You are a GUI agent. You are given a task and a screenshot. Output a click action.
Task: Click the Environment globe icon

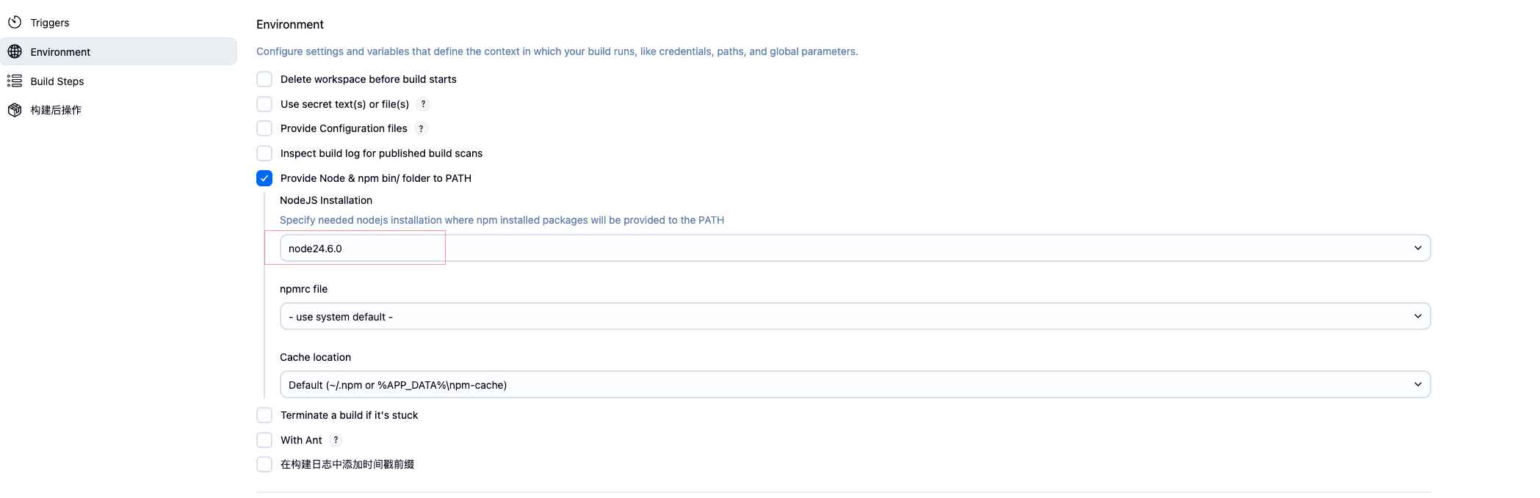coord(15,51)
